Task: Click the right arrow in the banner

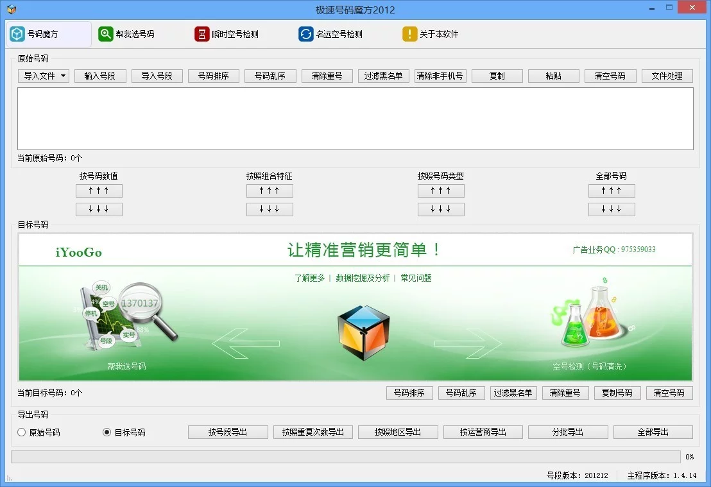Action: pyautogui.click(x=468, y=344)
